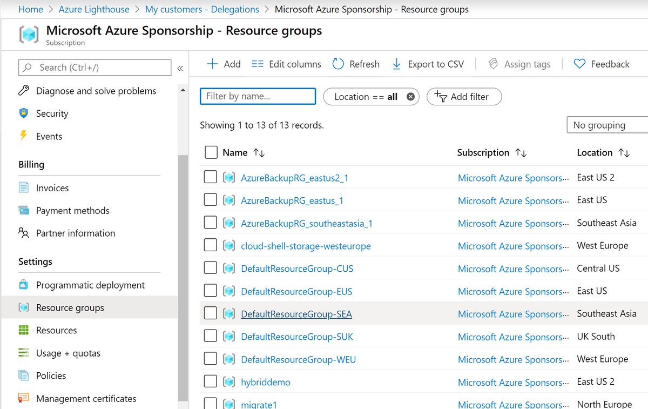Click resource group icon next to AzureBackupRG_eastus2_1
Image resolution: width=648 pixels, height=409 pixels.
click(229, 178)
